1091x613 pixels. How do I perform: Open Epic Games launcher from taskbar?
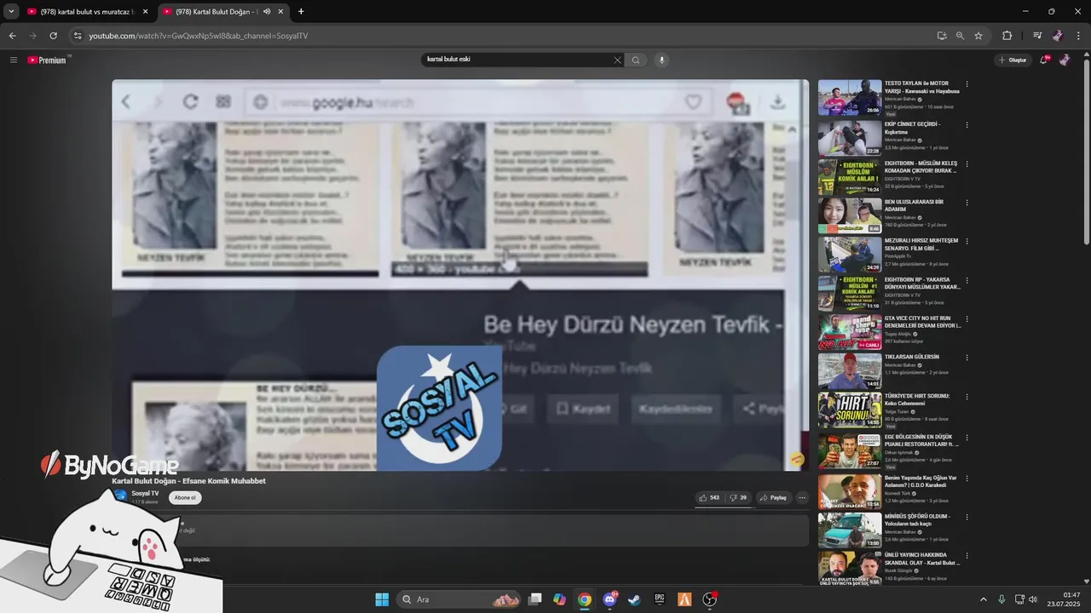click(659, 599)
